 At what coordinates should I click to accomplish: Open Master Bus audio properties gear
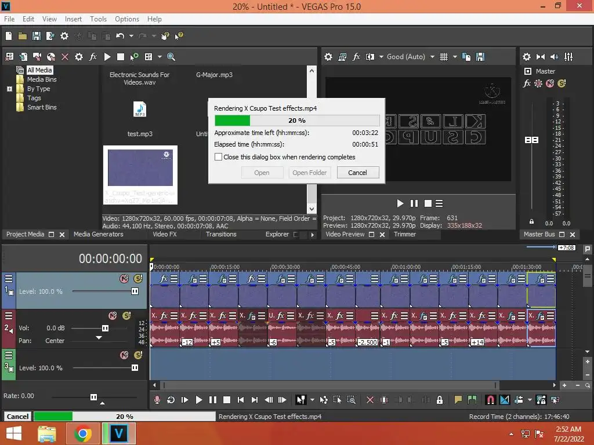pyautogui.click(x=527, y=57)
